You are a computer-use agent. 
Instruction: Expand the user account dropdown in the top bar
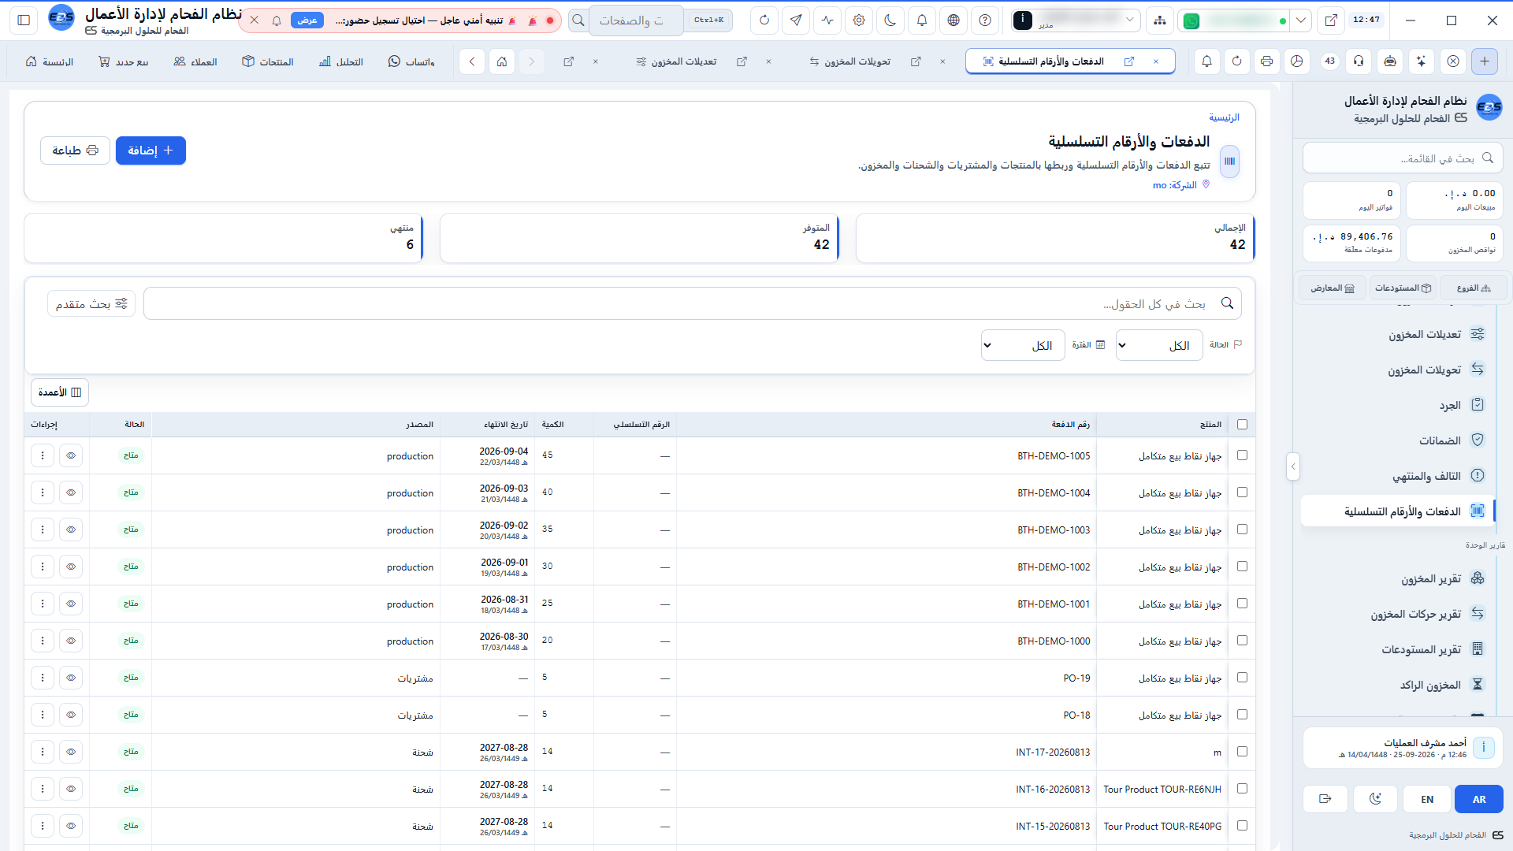coord(1076,20)
